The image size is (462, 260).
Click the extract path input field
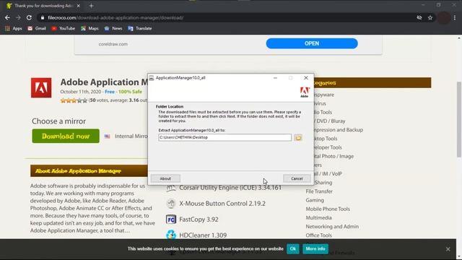click(225, 137)
